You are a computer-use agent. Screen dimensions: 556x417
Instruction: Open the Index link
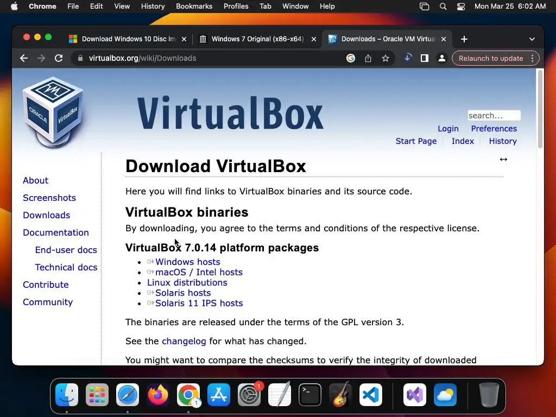tap(463, 141)
